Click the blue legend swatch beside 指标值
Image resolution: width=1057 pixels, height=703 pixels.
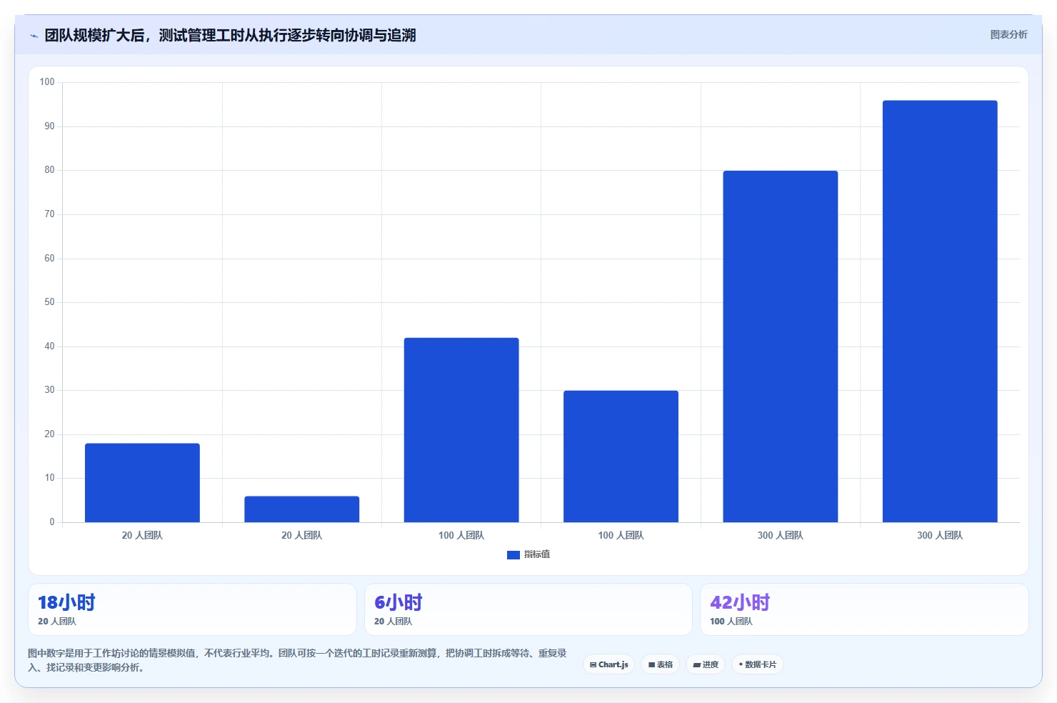coord(514,554)
